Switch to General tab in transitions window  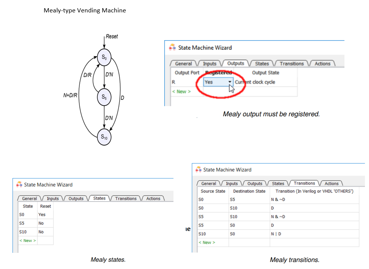coord(210,183)
